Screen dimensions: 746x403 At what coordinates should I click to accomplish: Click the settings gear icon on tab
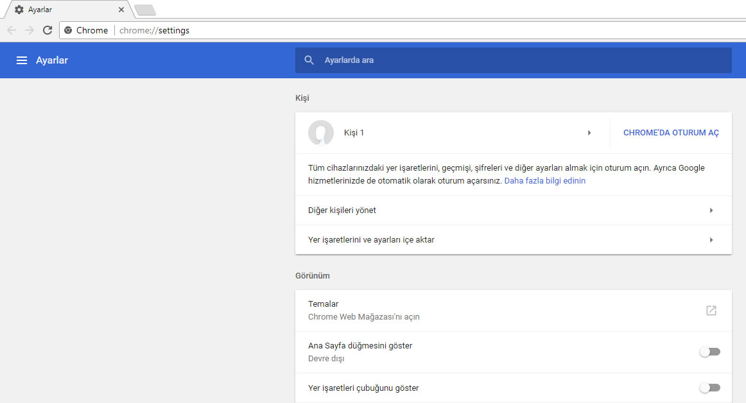coord(19,10)
